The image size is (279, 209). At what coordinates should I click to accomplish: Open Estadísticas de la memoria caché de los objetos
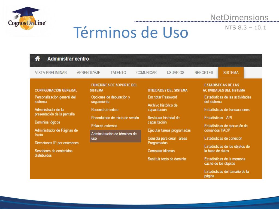pyautogui.click(x=225, y=161)
